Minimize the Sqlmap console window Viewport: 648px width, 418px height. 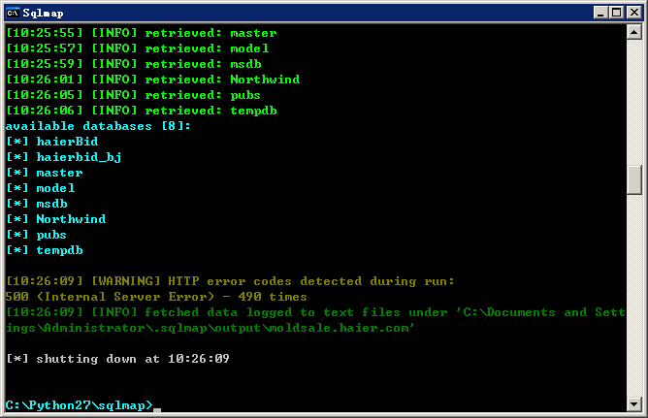[600, 13]
